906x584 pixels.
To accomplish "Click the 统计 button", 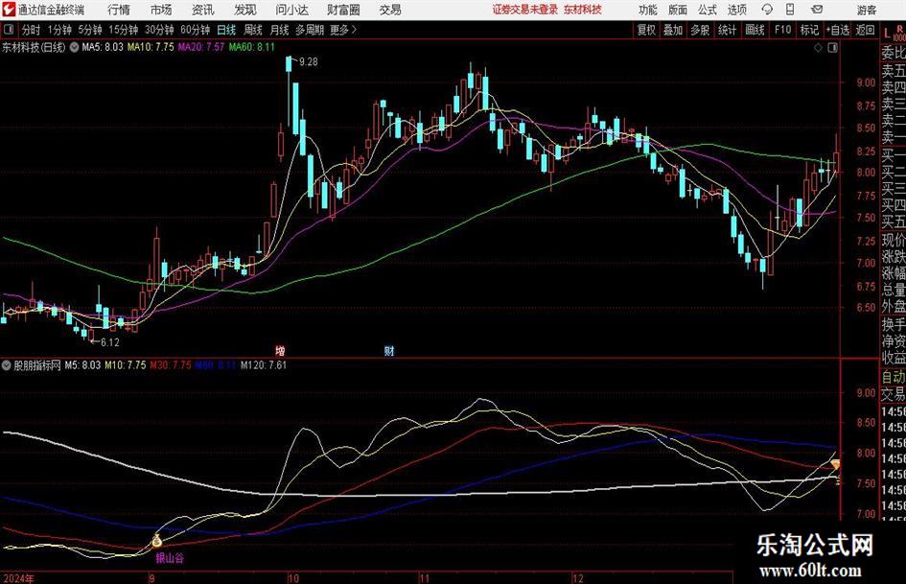I will click(x=728, y=30).
